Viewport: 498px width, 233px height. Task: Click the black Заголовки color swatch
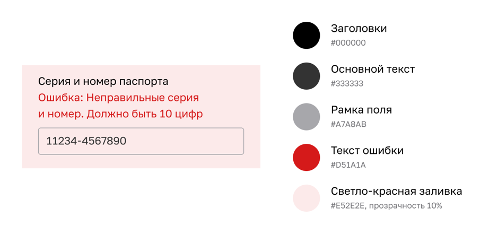[x=307, y=36]
